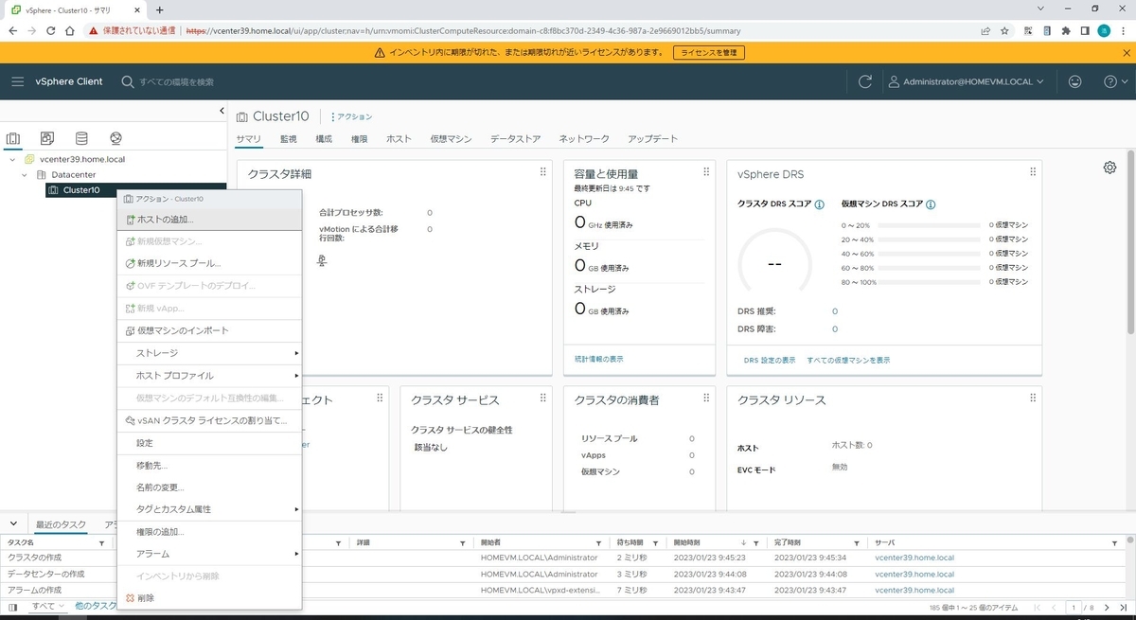
Task: Open the feedback smiley icon
Action: tap(1074, 81)
